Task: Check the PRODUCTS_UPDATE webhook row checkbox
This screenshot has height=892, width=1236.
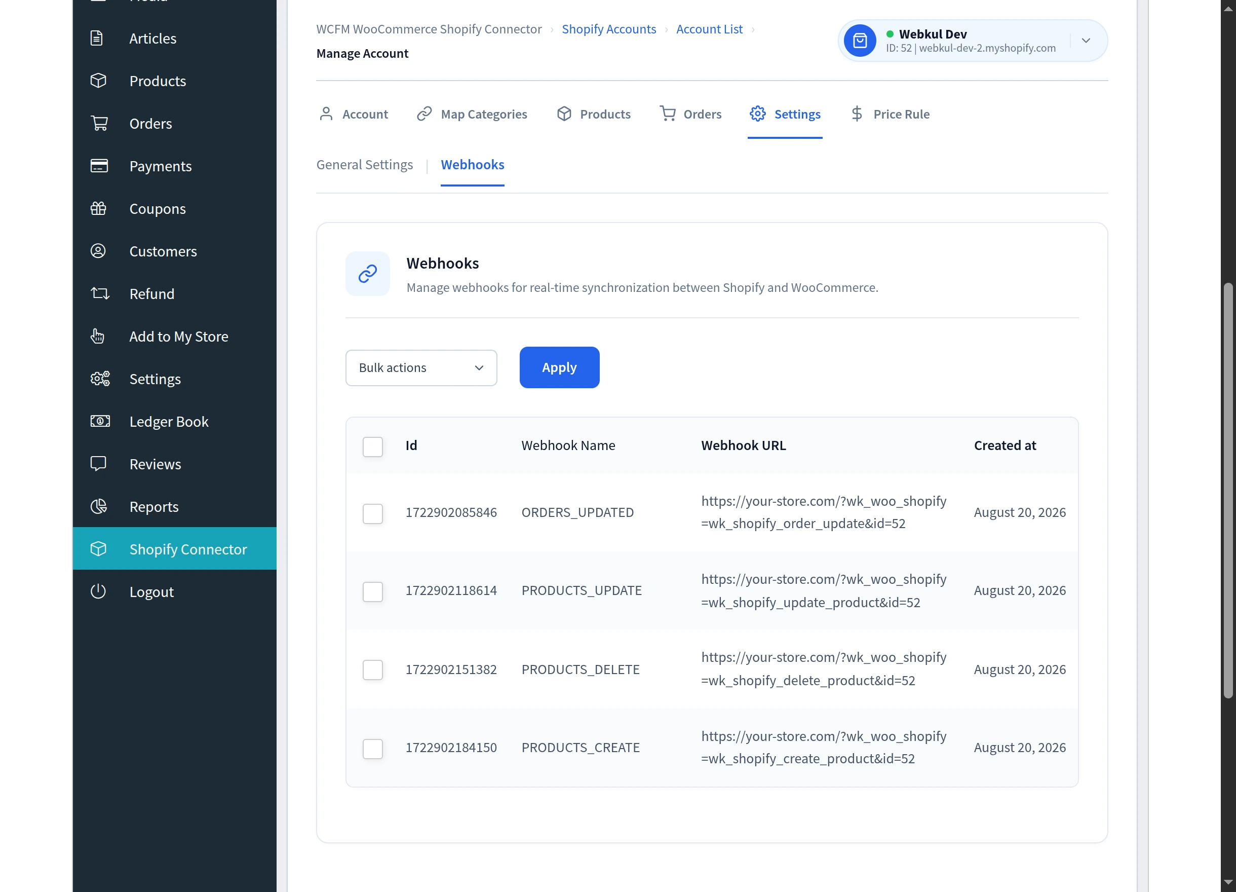Action: click(373, 591)
